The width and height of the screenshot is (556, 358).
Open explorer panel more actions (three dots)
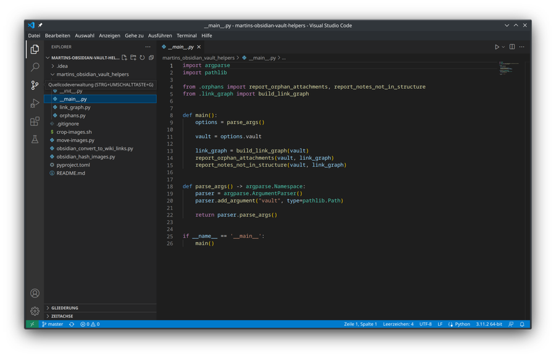(x=148, y=47)
